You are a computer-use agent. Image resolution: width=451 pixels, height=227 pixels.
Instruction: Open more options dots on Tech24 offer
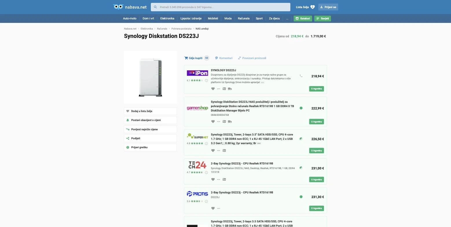(219, 180)
